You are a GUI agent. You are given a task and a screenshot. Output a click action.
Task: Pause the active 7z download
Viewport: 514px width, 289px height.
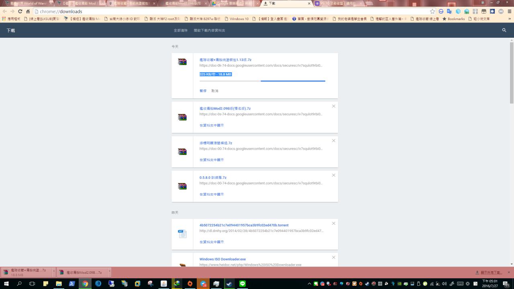tap(203, 91)
